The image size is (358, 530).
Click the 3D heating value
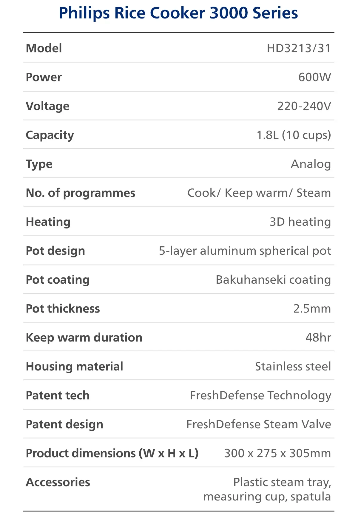click(300, 222)
